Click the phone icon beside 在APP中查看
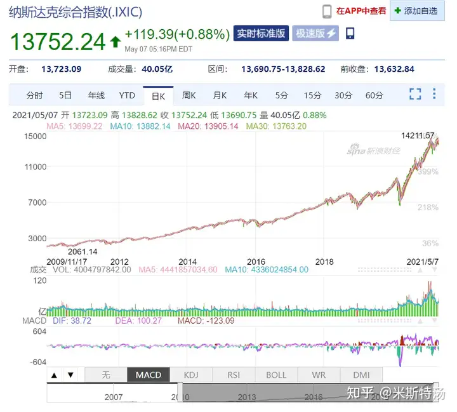The image size is (457, 412). pos(327,11)
